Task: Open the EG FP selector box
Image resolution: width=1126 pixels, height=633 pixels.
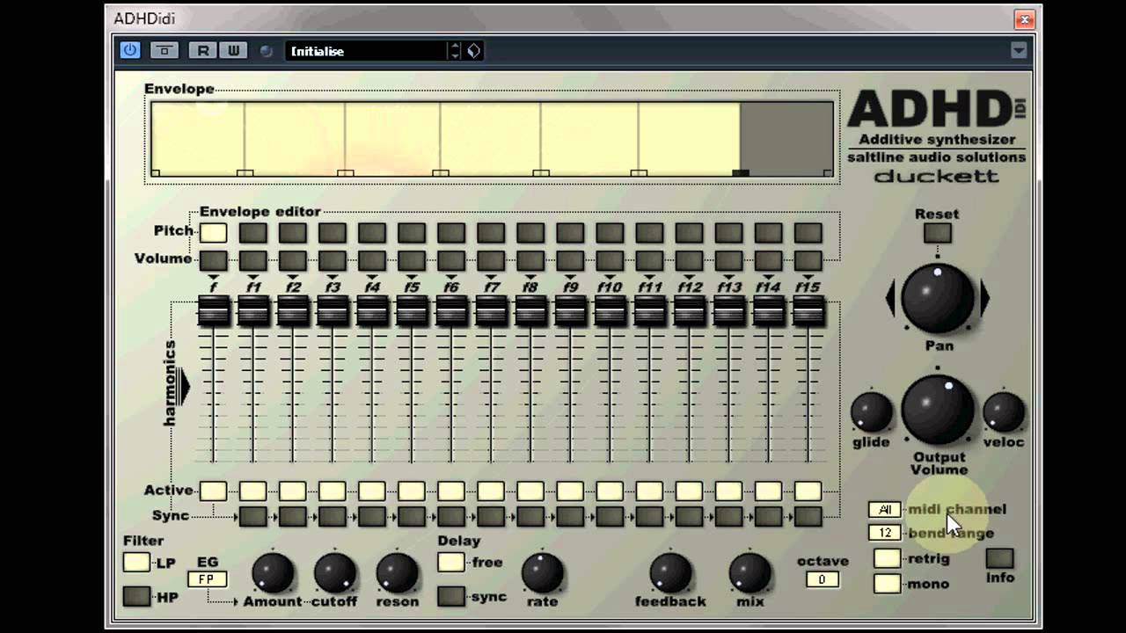Action: (x=207, y=579)
